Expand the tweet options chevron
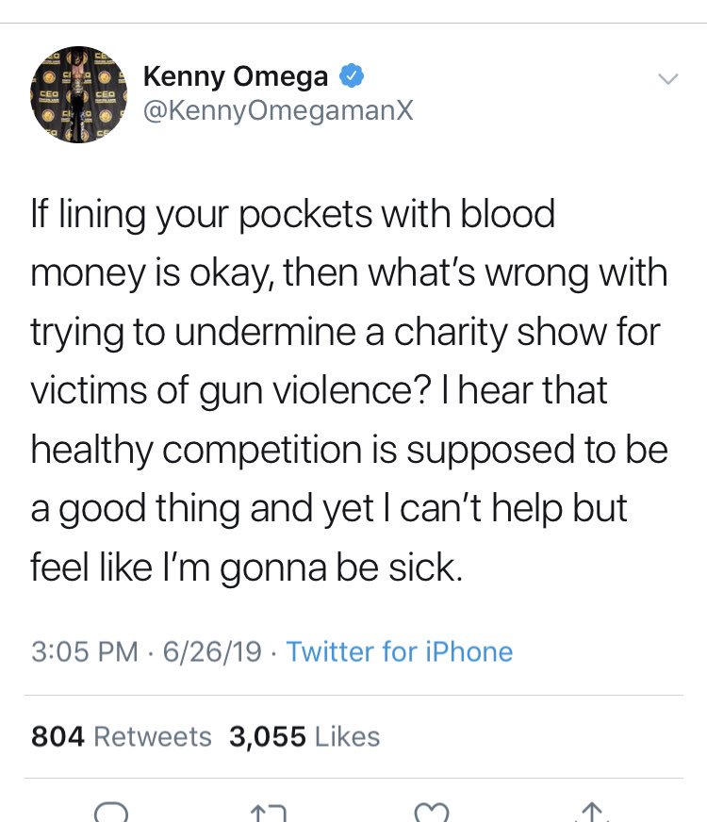 coord(666,79)
